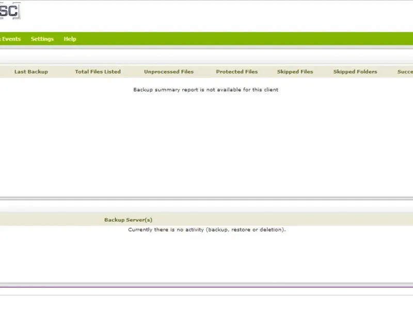Click the Protected Files column header
Viewport: 413px width, 310px height.
pyautogui.click(x=237, y=72)
